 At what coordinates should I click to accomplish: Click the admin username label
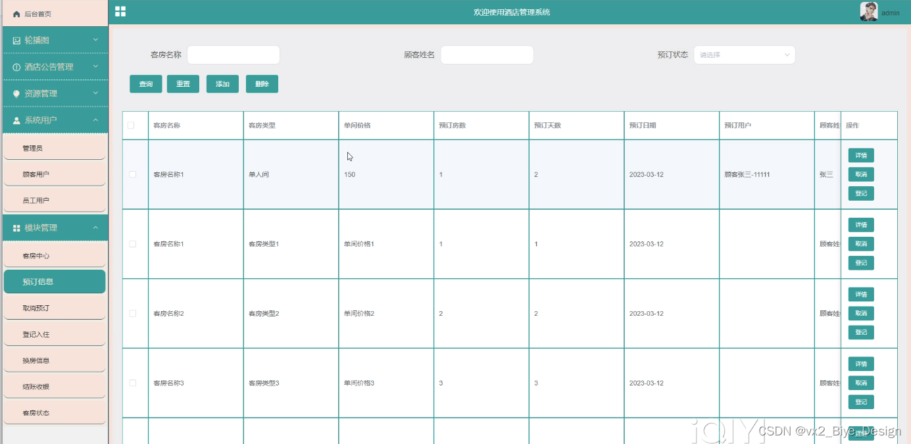point(890,13)
